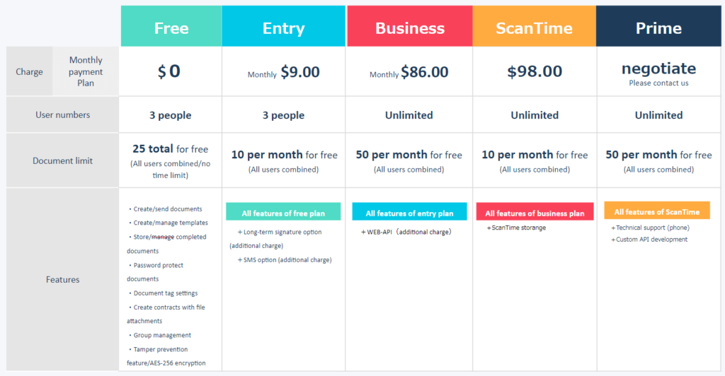This screenshot has height=376, width=725.
Task: Select the Free plan header
Action: (171, 26)
